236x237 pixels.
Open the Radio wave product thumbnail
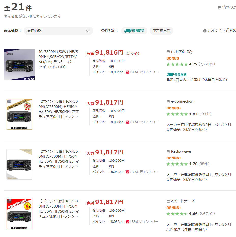(19, 164)
